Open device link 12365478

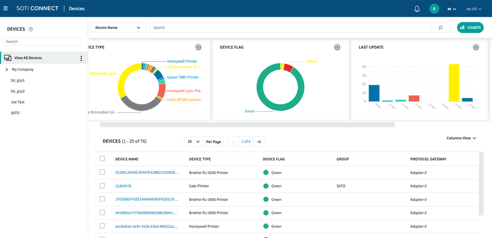[x=124, y=186]
